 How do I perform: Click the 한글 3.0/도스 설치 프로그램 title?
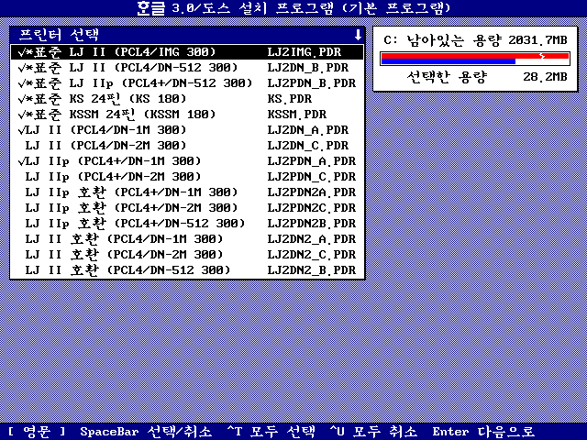tap(293, 8)
